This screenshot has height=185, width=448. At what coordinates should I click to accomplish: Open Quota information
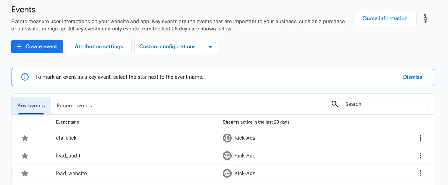(385, 18)
